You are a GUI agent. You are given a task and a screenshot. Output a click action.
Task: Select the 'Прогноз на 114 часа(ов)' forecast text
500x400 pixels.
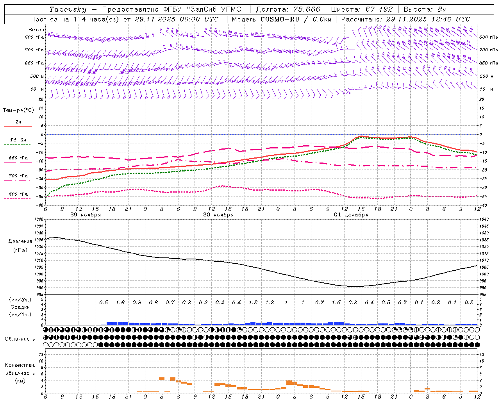click(x=75, y=19)
